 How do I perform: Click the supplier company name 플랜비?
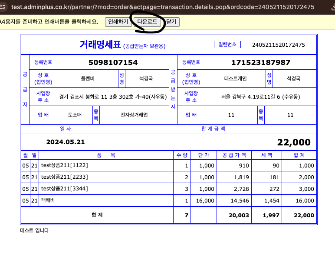88,79
